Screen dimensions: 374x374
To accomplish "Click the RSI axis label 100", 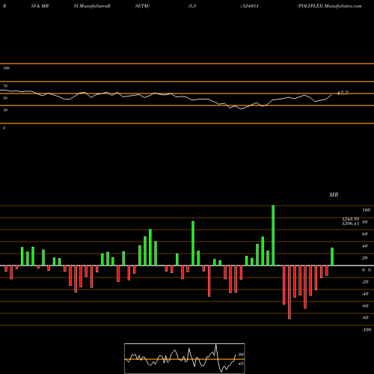I will coord(6,68).
